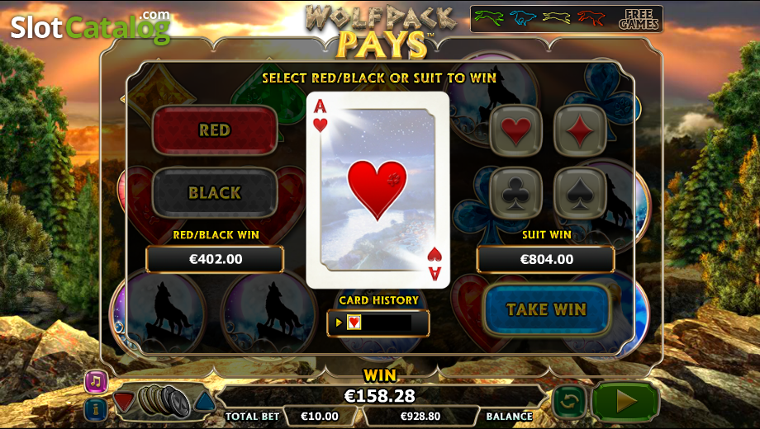Start spin with the green play arrow
760x429 pixels.
(625, 402)
